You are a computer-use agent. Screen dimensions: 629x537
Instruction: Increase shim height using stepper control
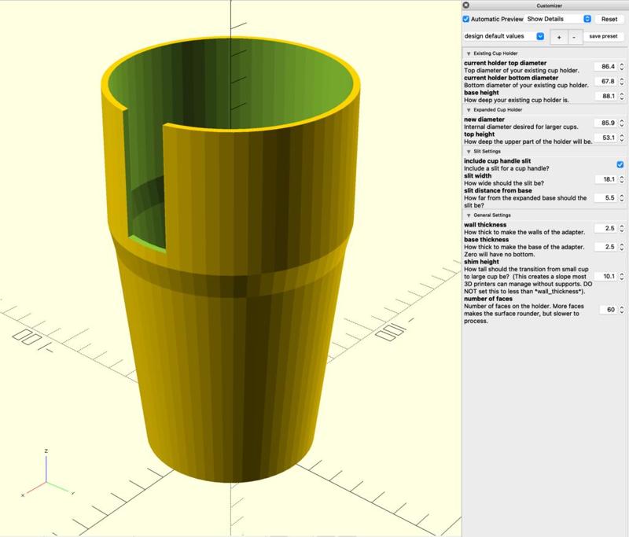tap(621, 273)
